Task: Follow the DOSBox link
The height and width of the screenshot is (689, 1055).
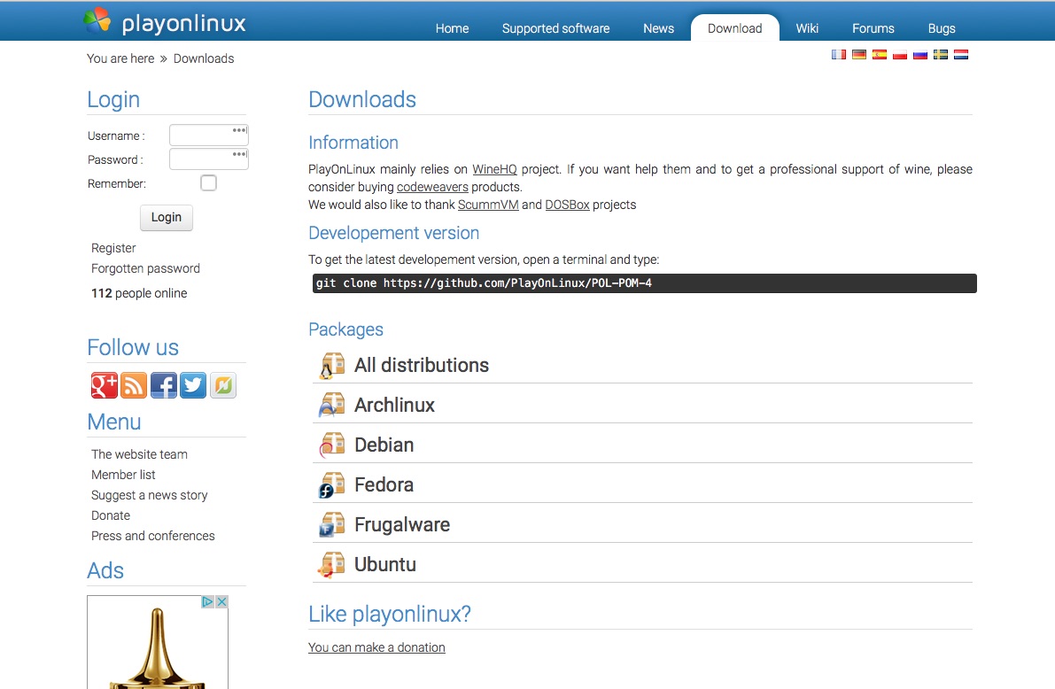Action: (567, 205)
